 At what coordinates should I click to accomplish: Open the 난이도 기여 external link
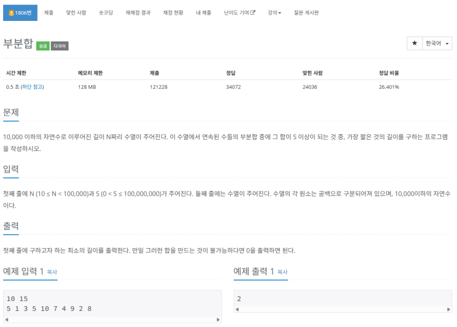pos(239,13)
